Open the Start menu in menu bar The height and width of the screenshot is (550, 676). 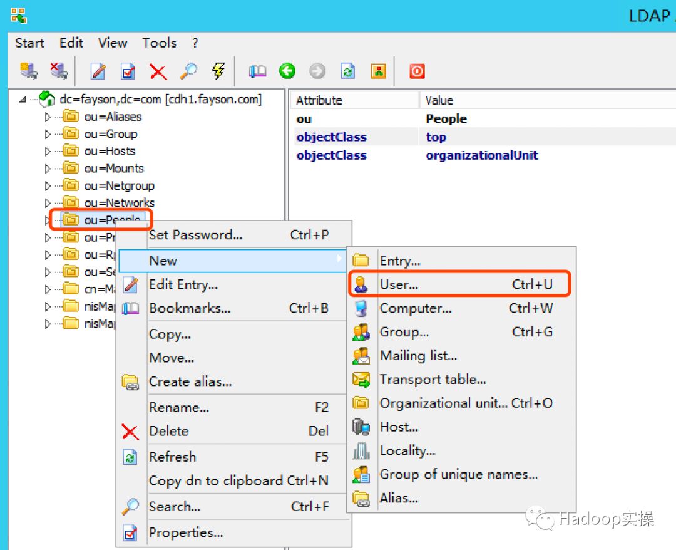point(30,43)
